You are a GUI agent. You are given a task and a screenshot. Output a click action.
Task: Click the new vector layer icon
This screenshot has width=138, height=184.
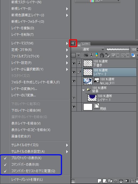coord(105,181)
